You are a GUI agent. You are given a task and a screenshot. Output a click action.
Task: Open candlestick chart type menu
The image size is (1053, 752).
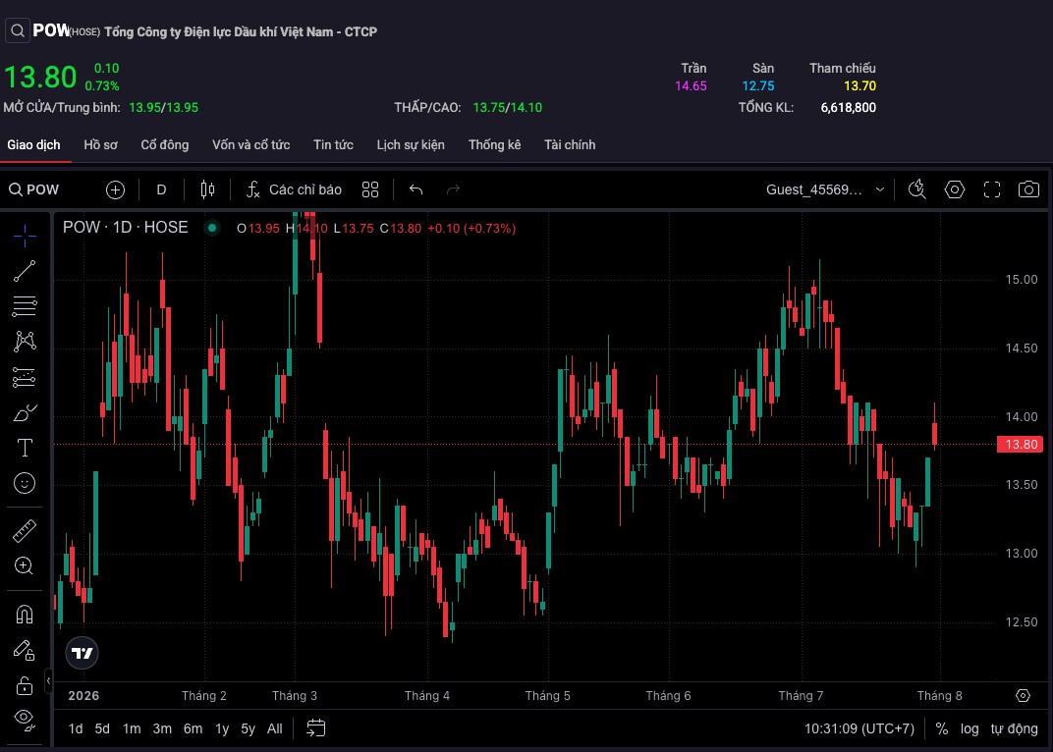pos(207,190)
